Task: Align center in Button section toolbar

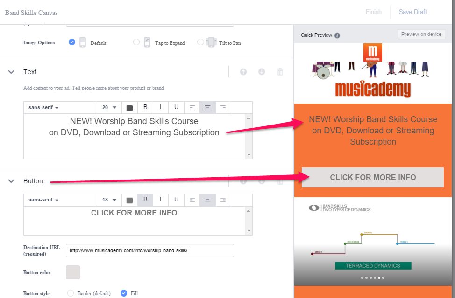Action: click(207, 200)
